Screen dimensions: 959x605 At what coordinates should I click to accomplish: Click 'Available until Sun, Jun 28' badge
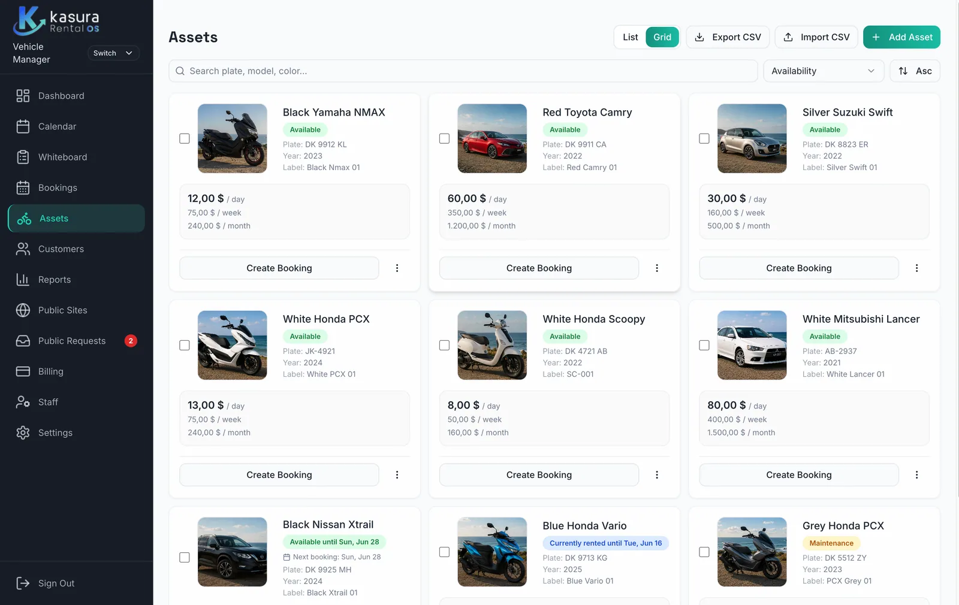(334, 542)
